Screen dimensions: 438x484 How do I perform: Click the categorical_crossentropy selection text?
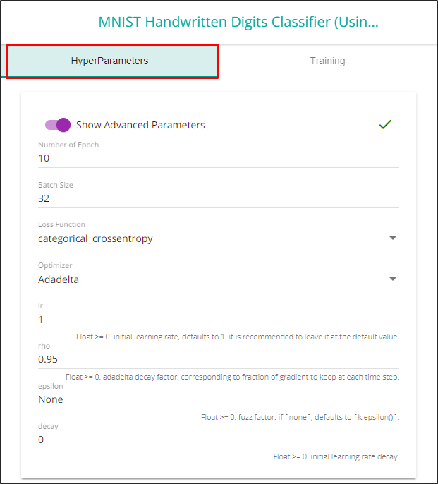click(x=96, y=238)
